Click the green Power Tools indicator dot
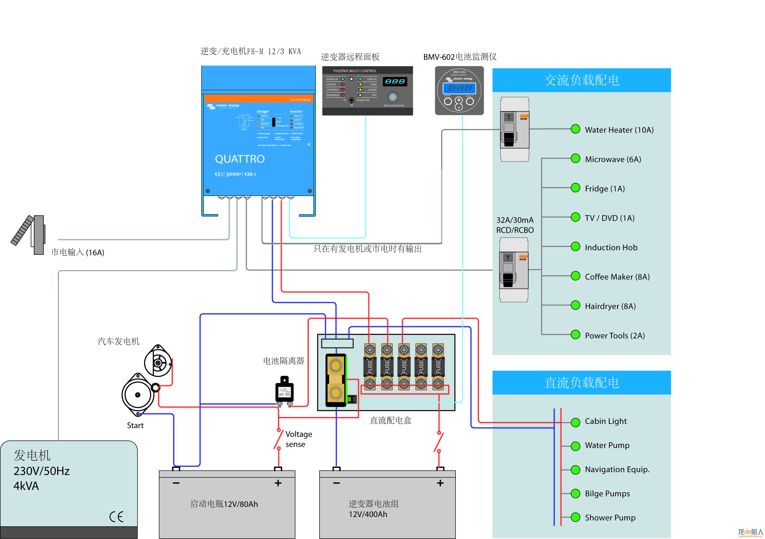Image resolution: width=765 pixels, height=539 pixels. (x=575, y=334)
